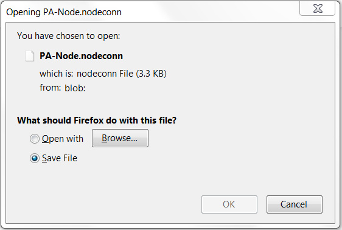Click the blob: source value

75,88
